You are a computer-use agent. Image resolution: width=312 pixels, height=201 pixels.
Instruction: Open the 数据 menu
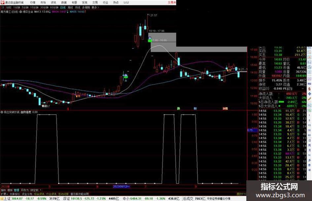[64, 3]
